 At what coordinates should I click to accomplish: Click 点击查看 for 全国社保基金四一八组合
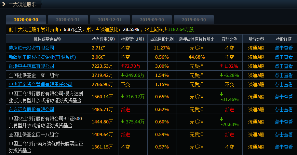(284, 134)
